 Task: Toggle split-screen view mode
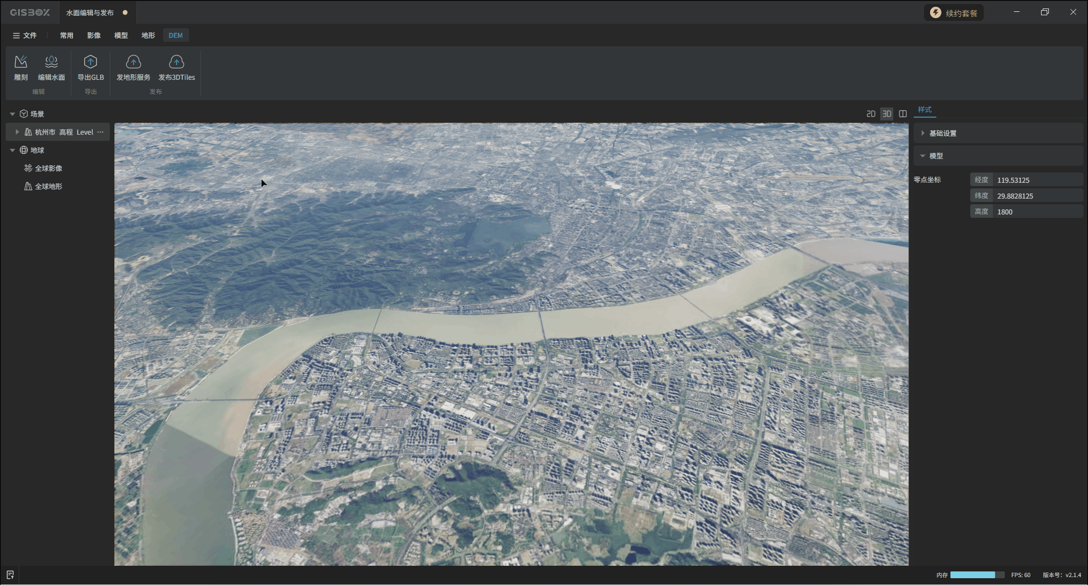(903, 114)
